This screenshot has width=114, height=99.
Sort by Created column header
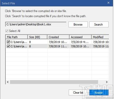pos(58,37)
